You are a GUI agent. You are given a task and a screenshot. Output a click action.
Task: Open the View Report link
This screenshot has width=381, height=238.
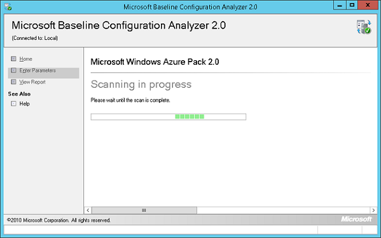pos(32,82)
